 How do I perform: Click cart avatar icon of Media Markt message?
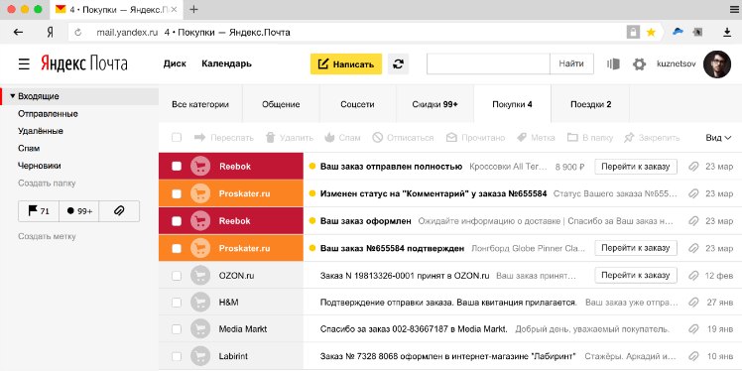pyautogui.click(x=200, y=329)
